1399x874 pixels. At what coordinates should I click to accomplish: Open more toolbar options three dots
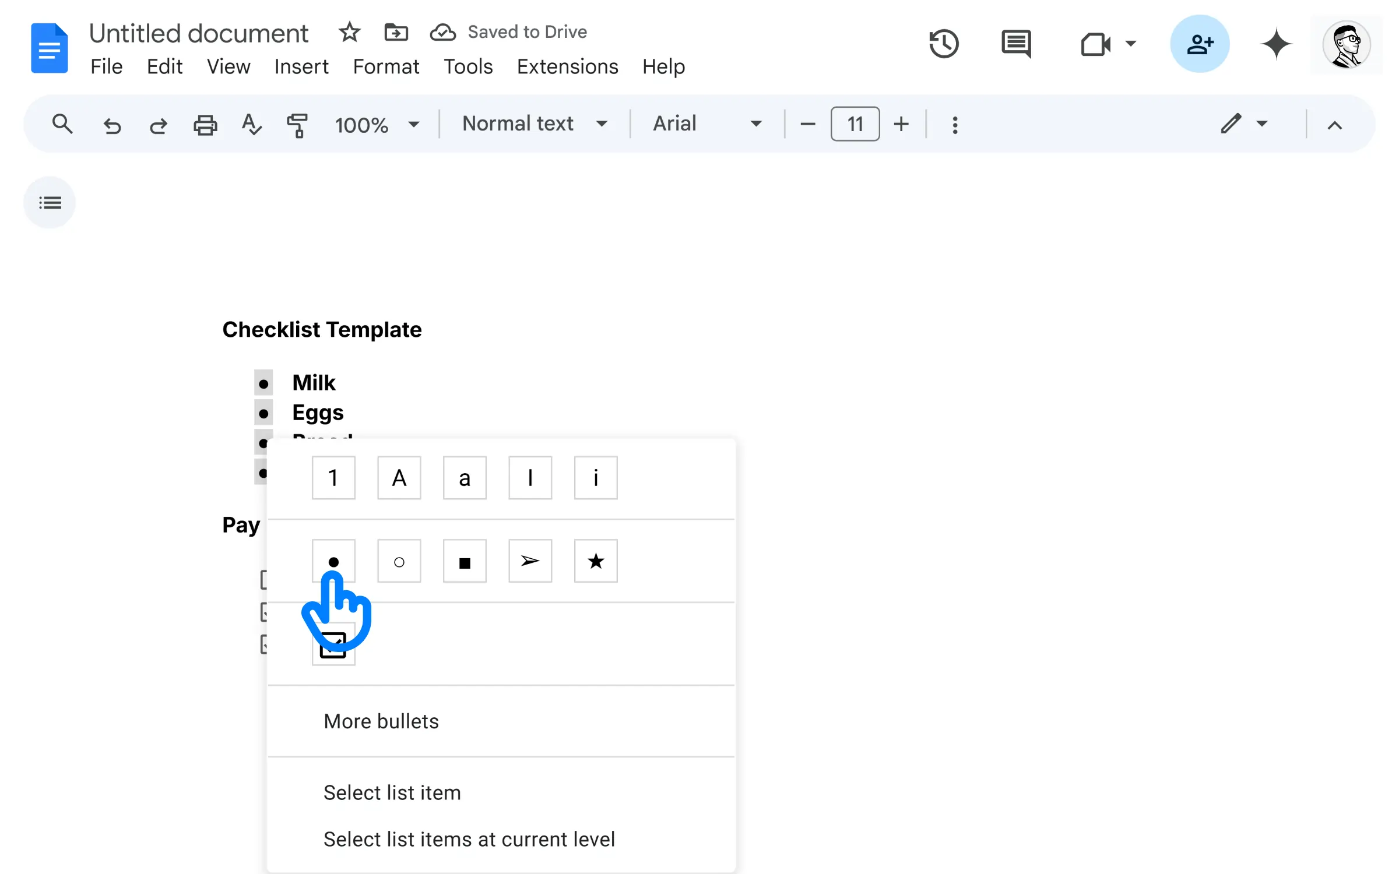tap(955, 125)
